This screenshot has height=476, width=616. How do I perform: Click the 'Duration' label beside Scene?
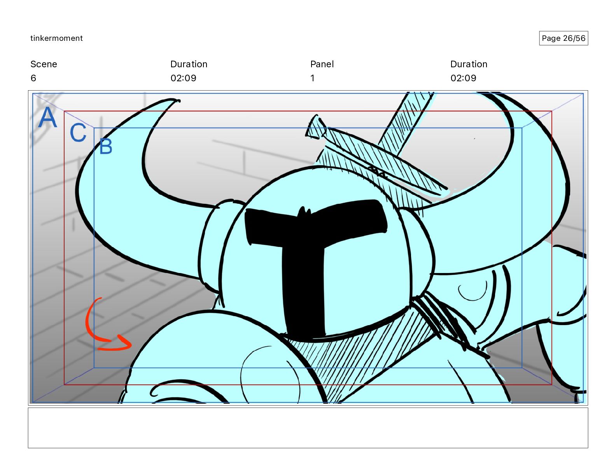tap(189, 64)
